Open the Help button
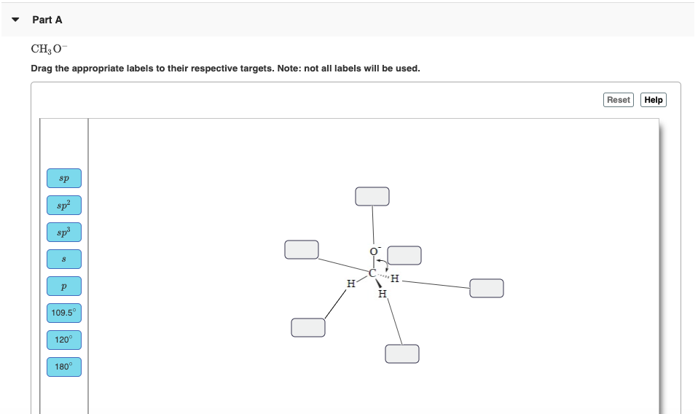Screen dimensions: 698x414 tap(653, 100)
